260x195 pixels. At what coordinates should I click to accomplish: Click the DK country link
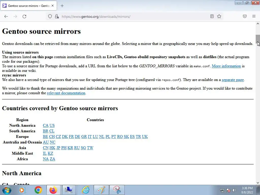pos(65,137)
